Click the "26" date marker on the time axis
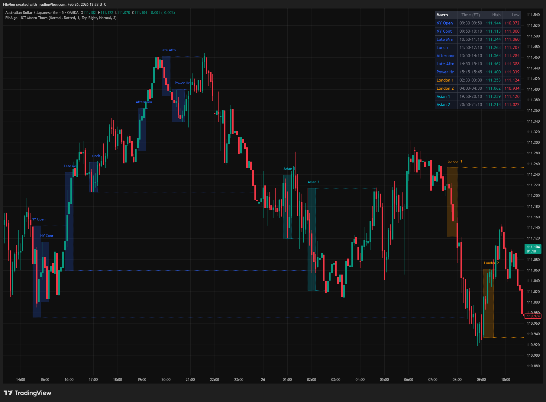The width and height of the screenshot is (546, 402). pyautogui.click(x=263, y=380)
